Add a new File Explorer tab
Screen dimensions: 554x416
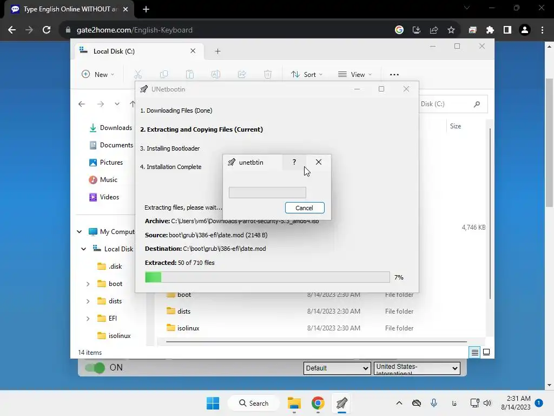tap(217, 51)
